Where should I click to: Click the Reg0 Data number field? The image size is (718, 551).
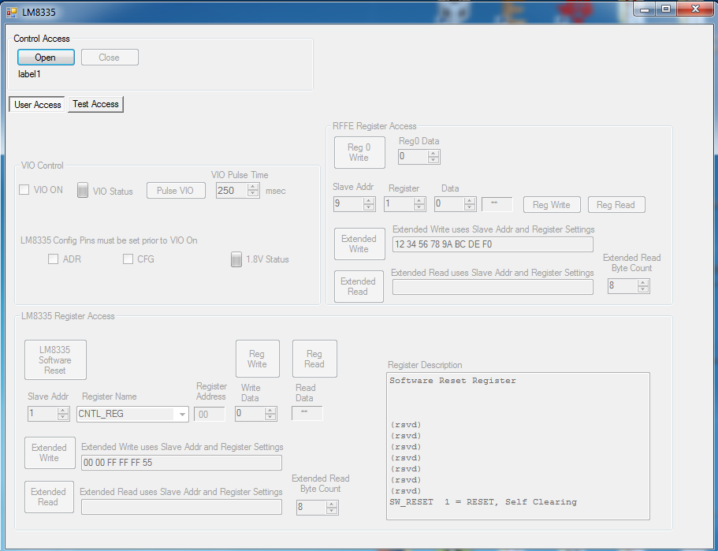coord(412,157)
